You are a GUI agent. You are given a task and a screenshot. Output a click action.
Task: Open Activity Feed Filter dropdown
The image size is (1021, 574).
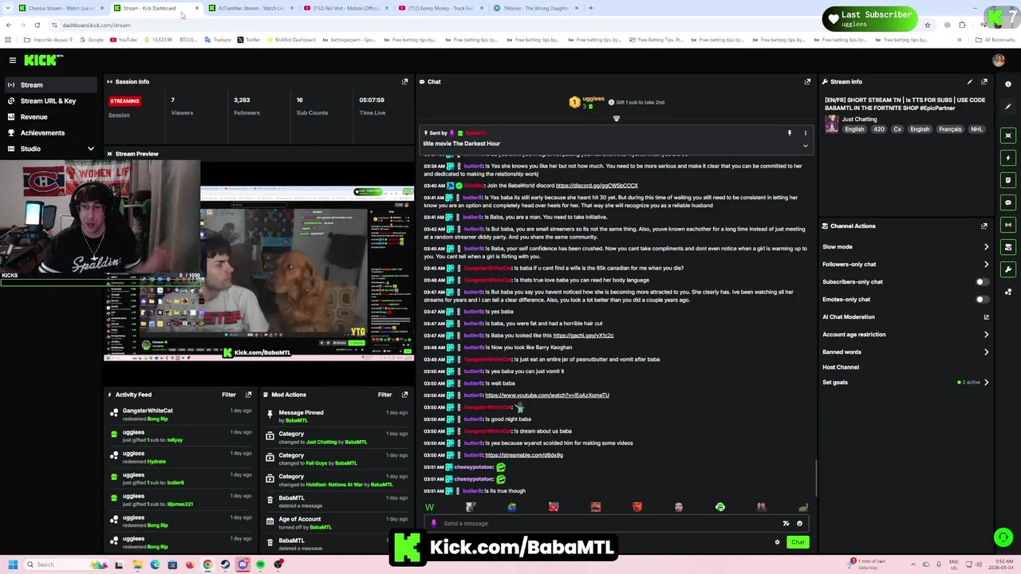(229, 395)
